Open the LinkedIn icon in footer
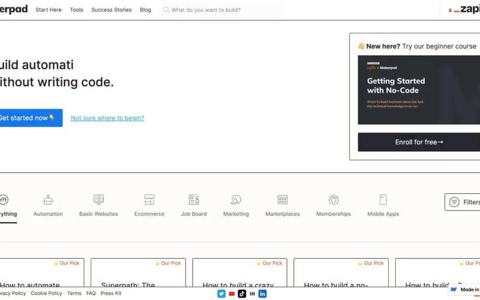480x300 pixels. 262,293
